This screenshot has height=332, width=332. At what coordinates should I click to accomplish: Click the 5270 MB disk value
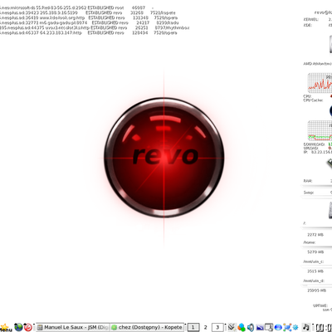[x=315, y=252]
